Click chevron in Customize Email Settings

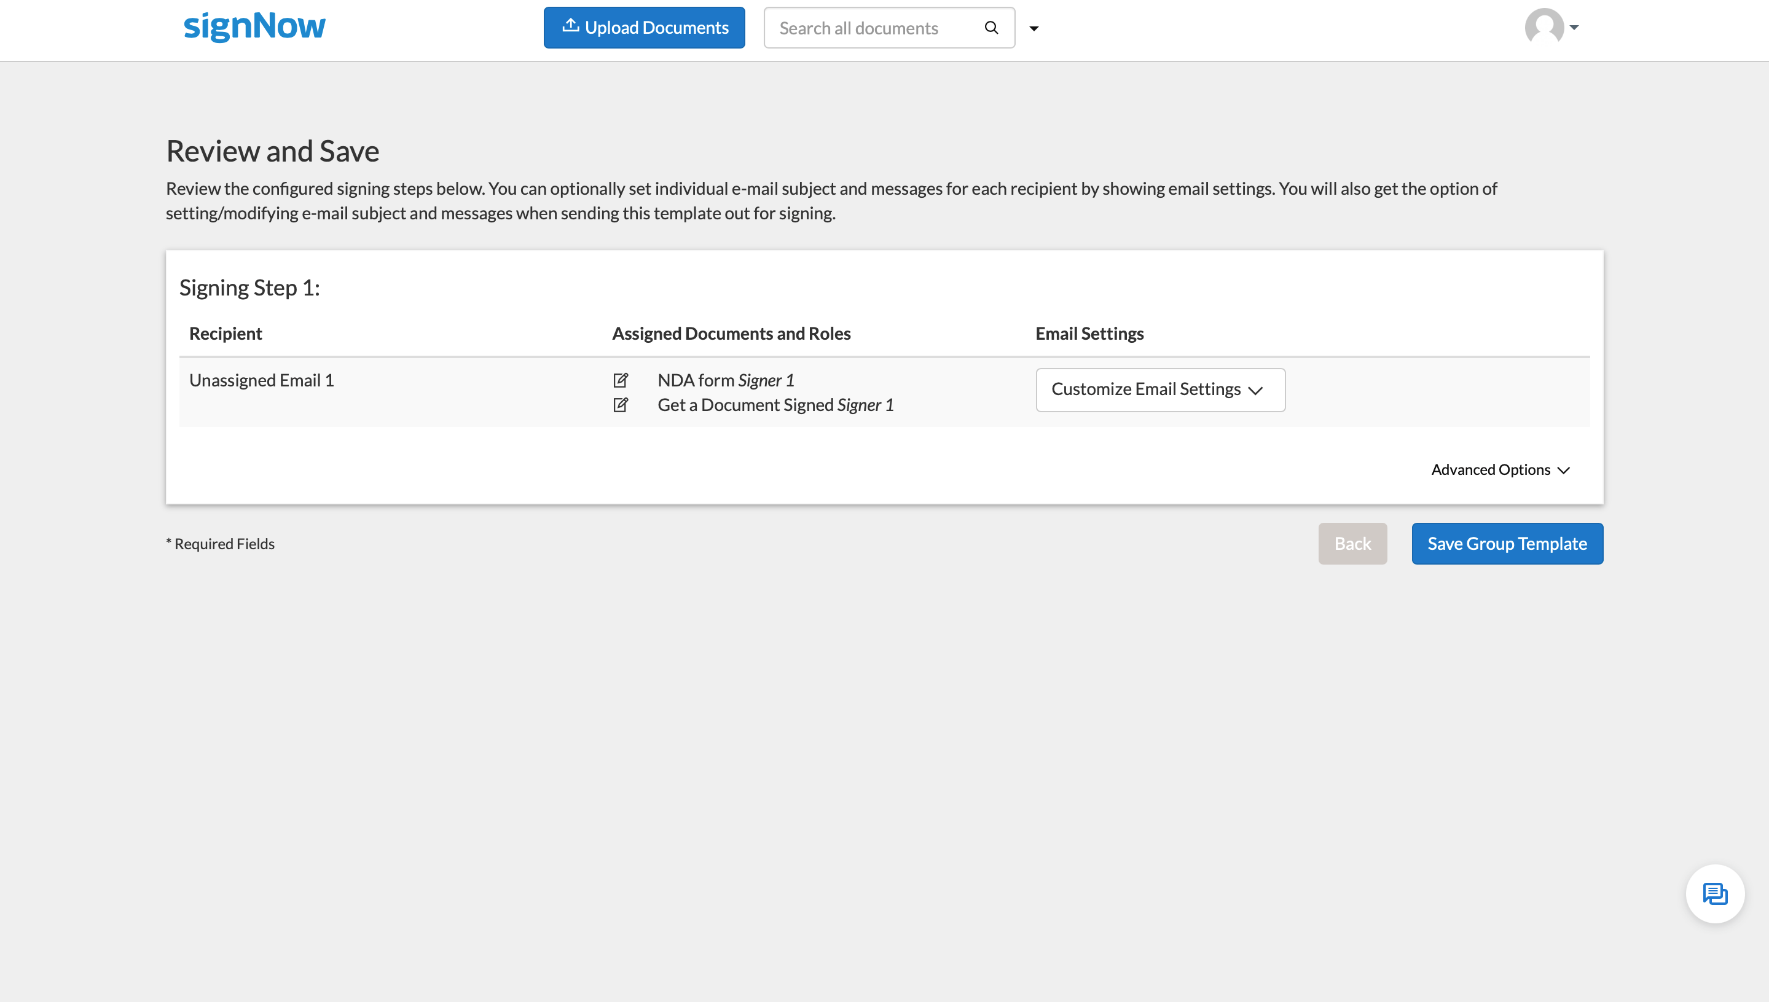pyautogui.click(x=1255, y=391)
